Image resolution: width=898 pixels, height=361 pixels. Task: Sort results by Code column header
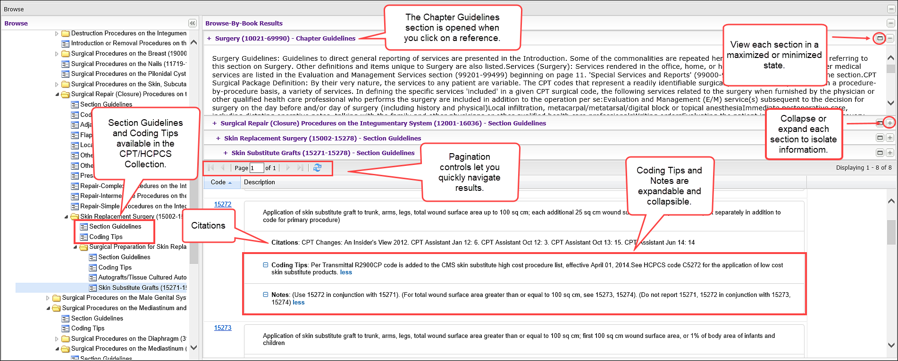pos(221,182)
